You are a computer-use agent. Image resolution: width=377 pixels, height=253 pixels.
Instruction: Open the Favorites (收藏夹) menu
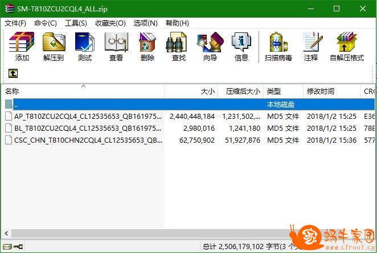(110, 23)
